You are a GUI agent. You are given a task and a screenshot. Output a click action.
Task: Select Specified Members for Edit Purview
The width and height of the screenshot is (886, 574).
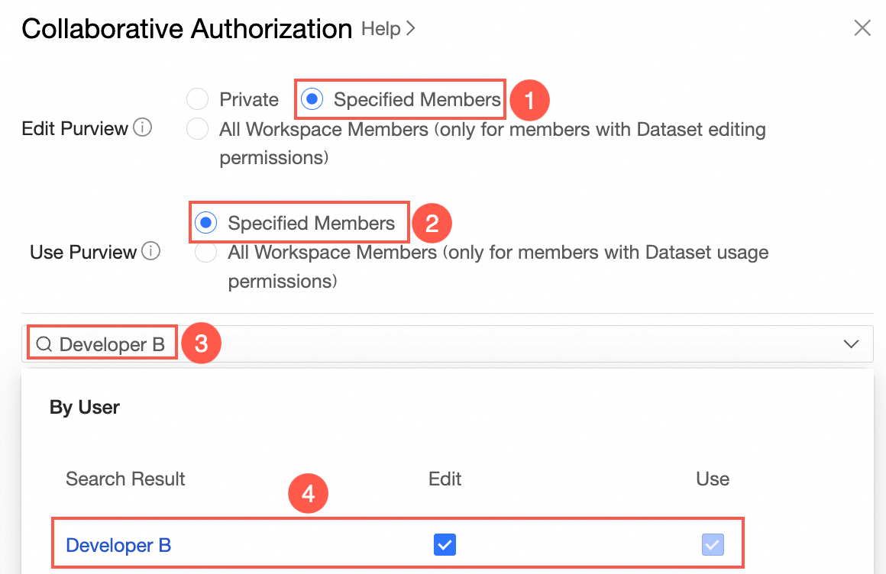coord(312,99)
